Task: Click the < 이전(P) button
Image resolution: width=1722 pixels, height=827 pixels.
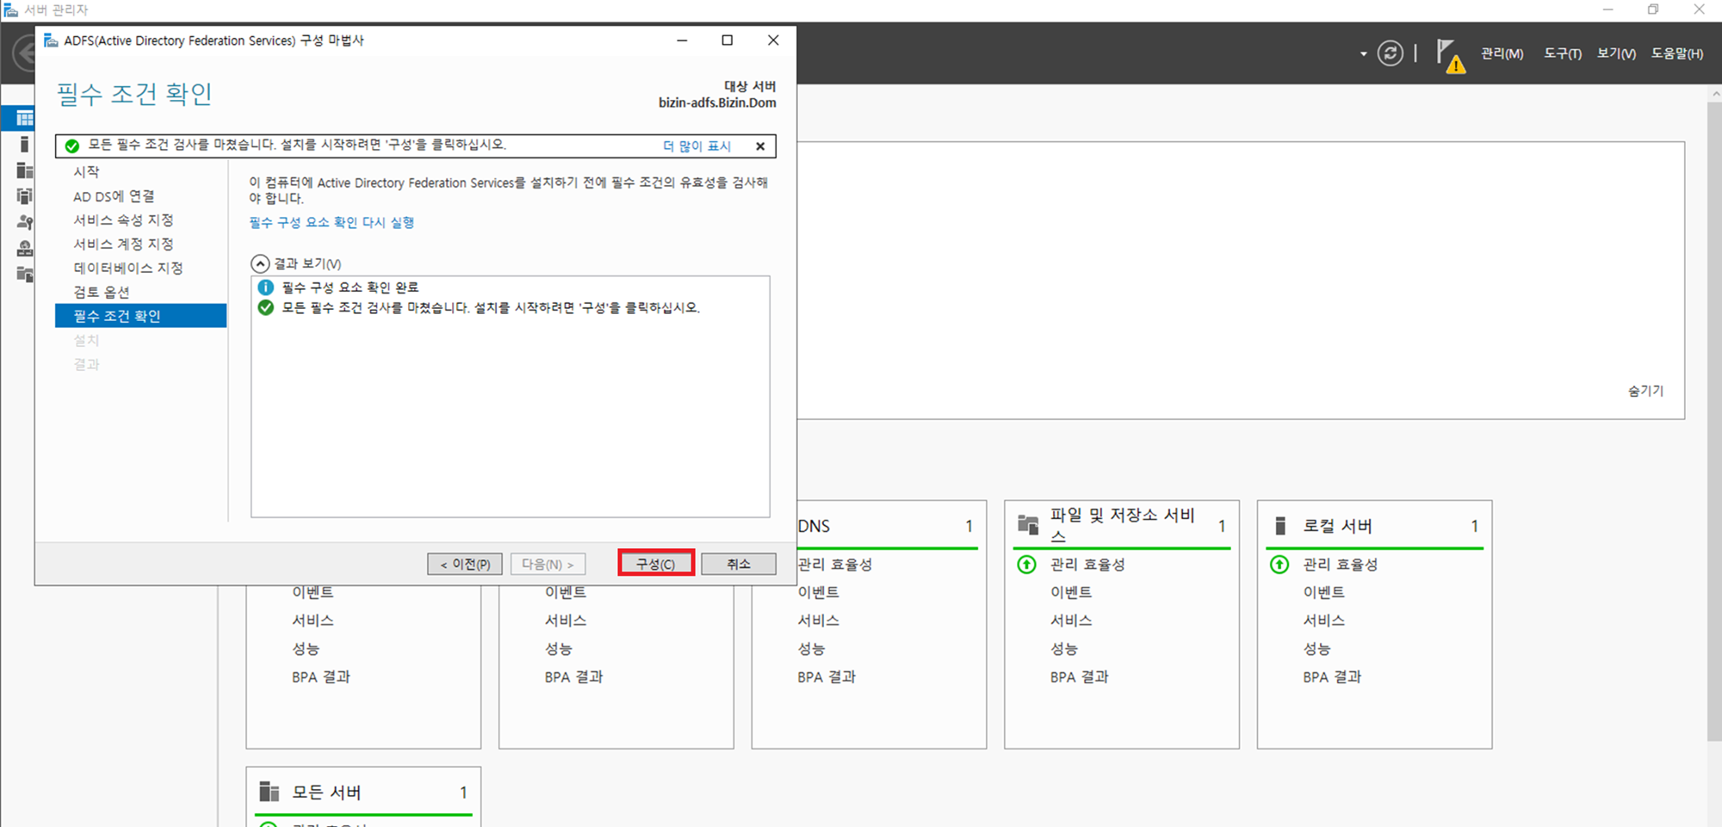Action: (x=465, y=564)
